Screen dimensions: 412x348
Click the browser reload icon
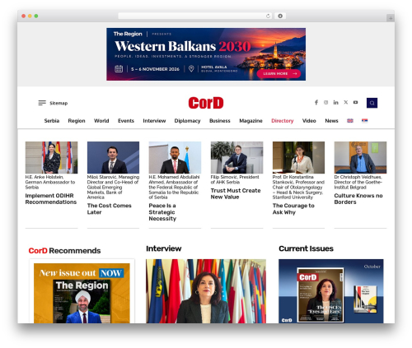[x=268, y=16]
